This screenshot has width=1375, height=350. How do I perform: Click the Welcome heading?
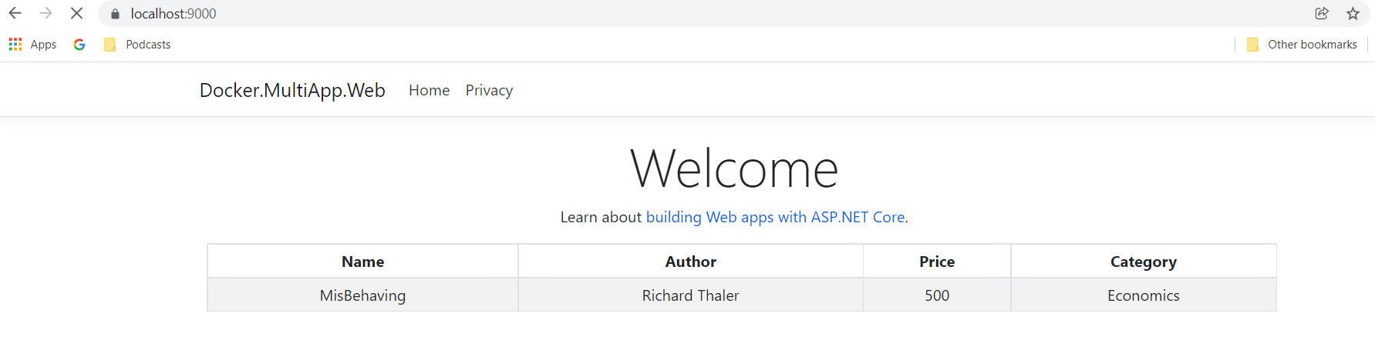click(x=734, y=168)
